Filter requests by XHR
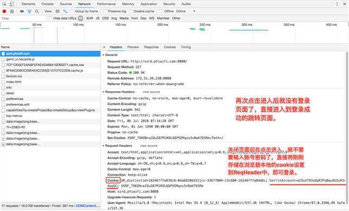349x211 pixels. tap(89, 18)
